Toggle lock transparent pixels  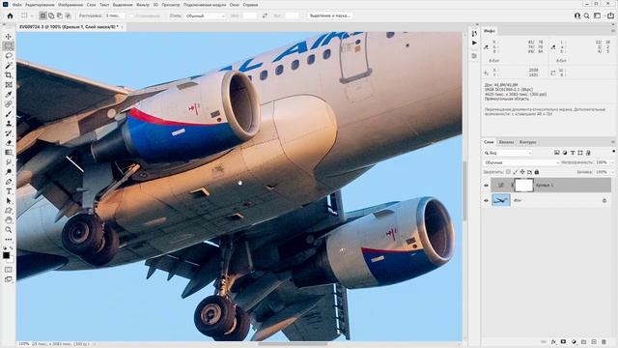(509, 172)
